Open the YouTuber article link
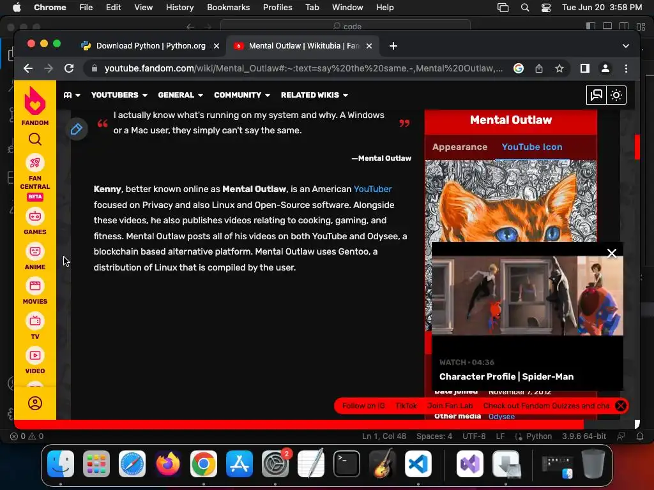 tap(372, 189)
